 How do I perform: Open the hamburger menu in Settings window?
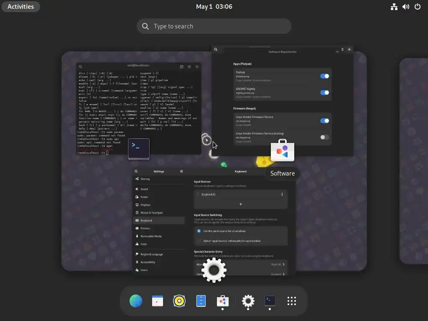[181, 171]
